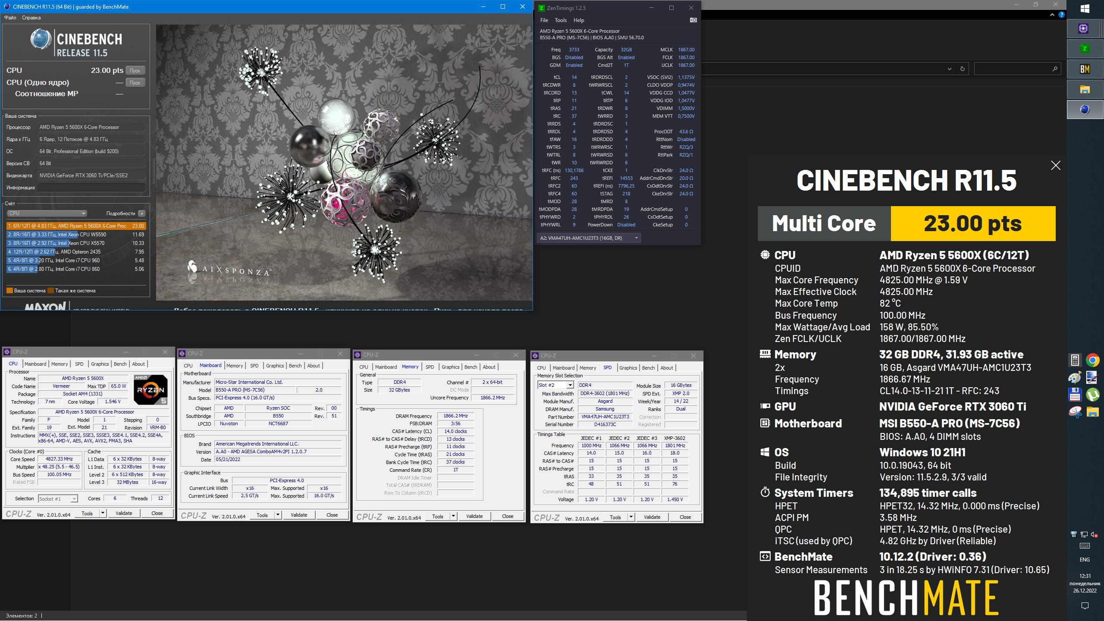Click the network tray icon
Image resolution: width=1104 pixels, height=621 pixels.
(1084, 534)
